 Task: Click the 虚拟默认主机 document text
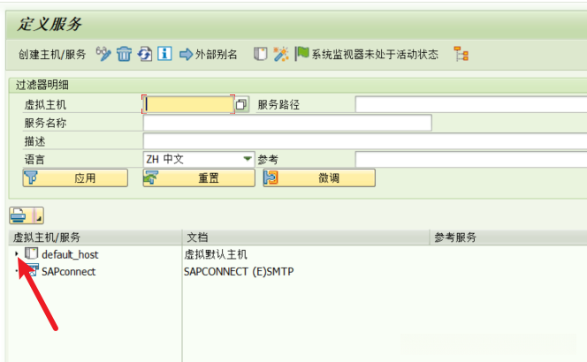(216, 254)
